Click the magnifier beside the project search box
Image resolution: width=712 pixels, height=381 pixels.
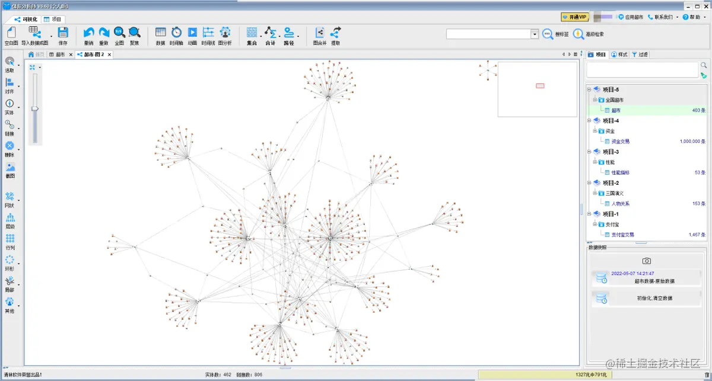(x=704, y=65)
